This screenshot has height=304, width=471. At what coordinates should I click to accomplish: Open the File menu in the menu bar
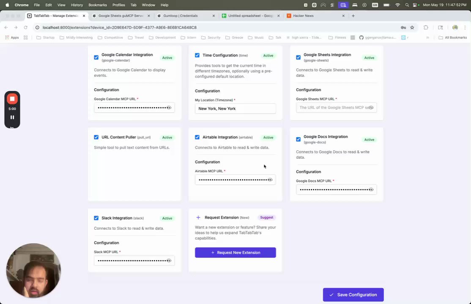tap(37, 5)
